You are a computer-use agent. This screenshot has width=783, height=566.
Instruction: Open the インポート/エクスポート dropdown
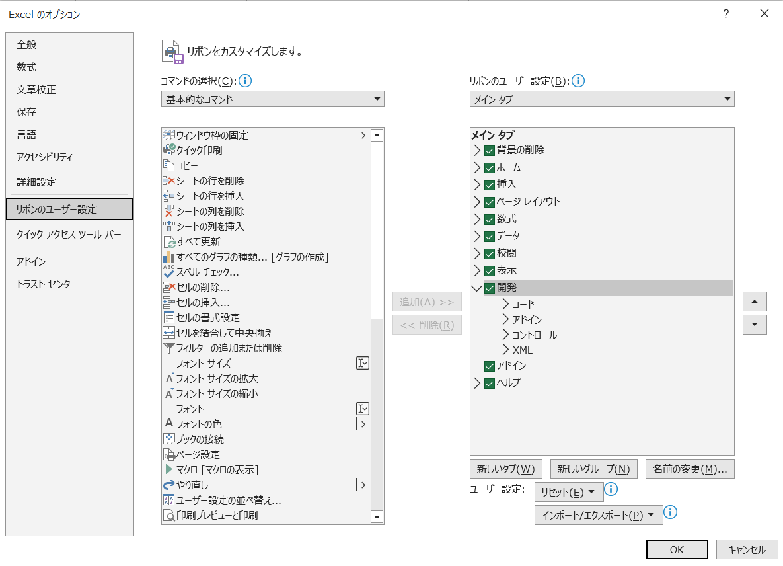pyautogui.click(x=598, y=515)
